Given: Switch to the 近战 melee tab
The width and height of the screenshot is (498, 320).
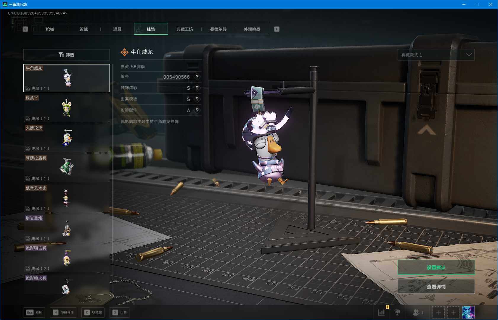Looking at the screenshot, I should pos(83,29).
